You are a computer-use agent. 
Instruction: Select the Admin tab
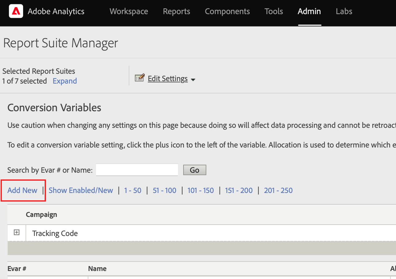309,12
